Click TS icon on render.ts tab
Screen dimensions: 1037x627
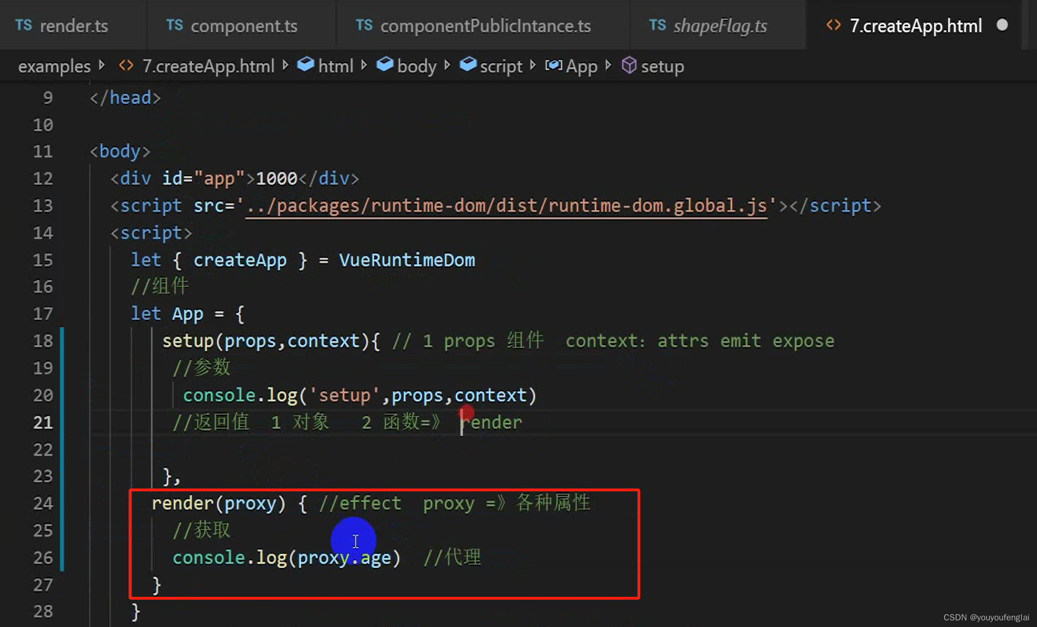24,25
